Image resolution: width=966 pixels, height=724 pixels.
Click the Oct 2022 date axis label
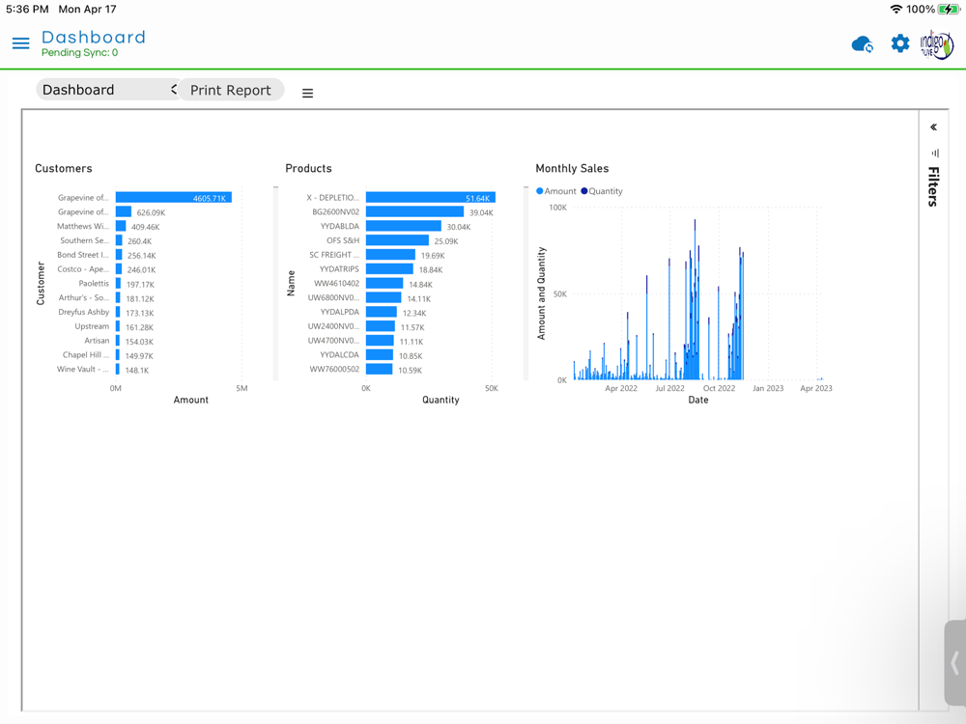[719, 388]
